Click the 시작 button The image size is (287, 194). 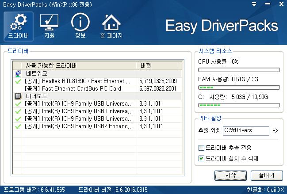pos(230,175)
